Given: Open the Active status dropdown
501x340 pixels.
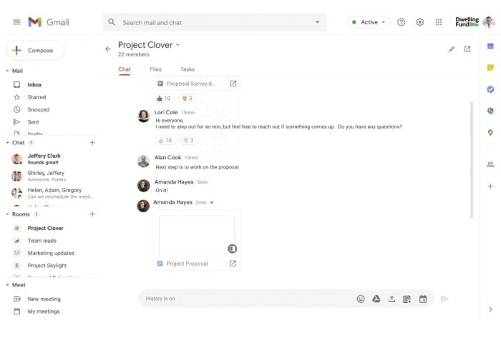Looking at the screenshot, I should tap(369, 22).
